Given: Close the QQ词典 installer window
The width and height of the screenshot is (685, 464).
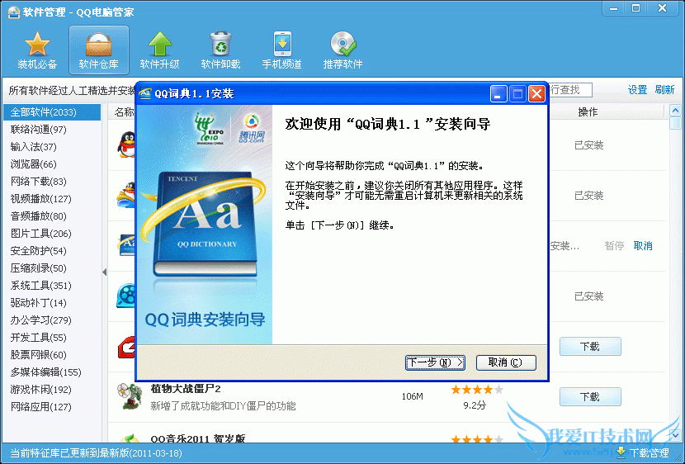Looking at the screenshot, I should (536, 94).
